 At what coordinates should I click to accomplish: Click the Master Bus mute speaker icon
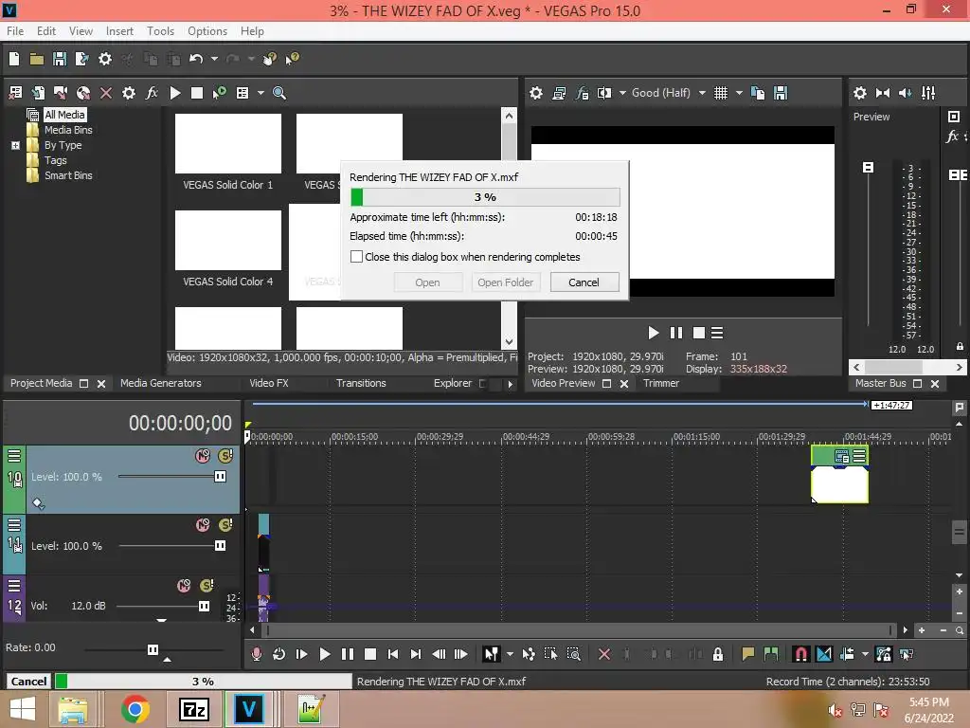(905, 93)
